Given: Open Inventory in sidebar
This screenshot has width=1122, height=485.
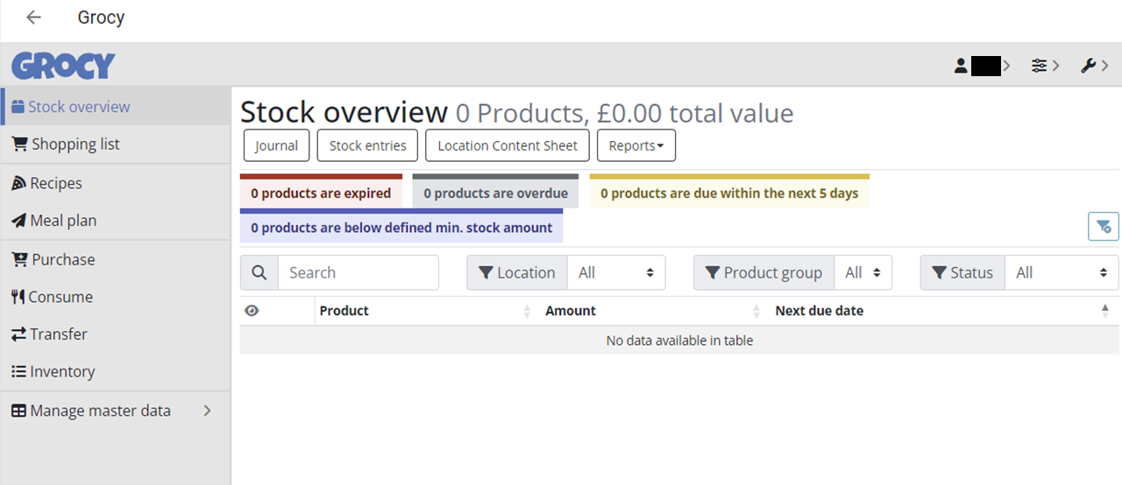Looking at the screenshot, I should tap(116, 372).
